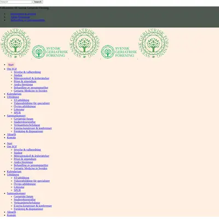Open Kontakt in the upper menu
The height and width of the screenshot is (219, 219).
[x=11, y=137]
